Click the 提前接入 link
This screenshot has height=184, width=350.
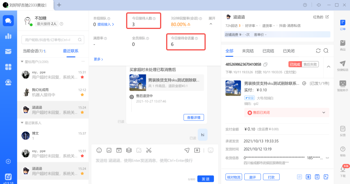tap(105, 25)
